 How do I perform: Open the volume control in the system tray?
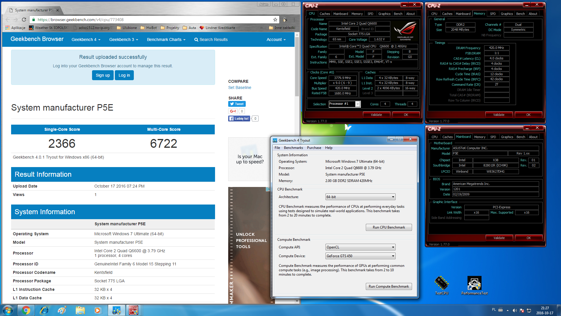515,310
